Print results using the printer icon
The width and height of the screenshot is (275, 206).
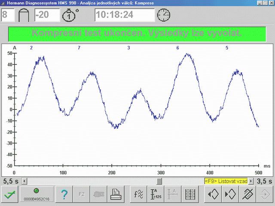116,194
